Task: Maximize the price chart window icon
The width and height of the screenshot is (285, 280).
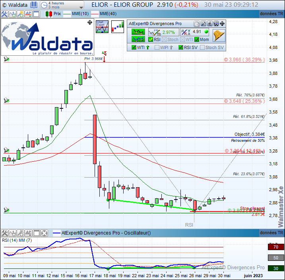Action: [36, 14]
